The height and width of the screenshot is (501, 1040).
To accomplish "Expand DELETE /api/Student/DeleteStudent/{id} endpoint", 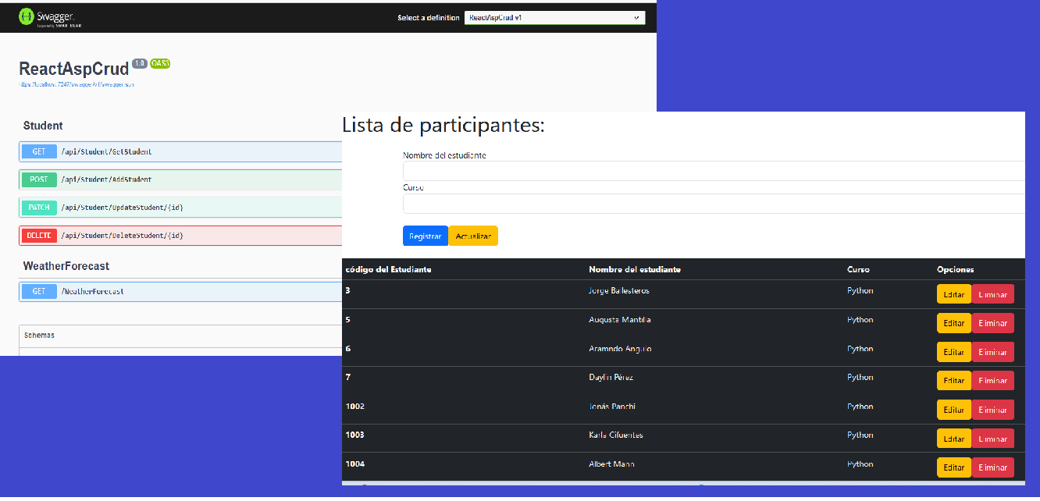I will coord(180,236).
